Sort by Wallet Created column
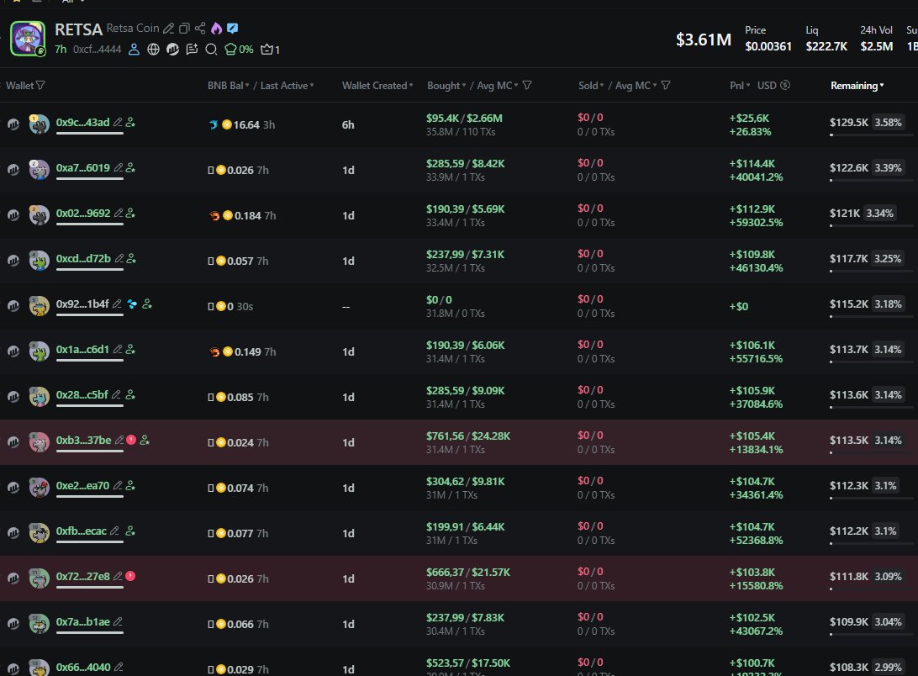This screenshot has width=918, height=676. pyautogui.click(x=377, y=86)
